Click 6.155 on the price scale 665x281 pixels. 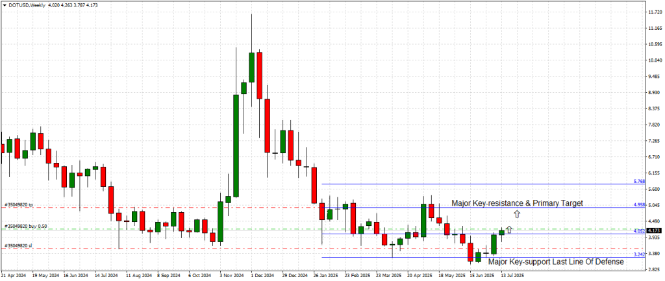pyautogui.click(x=655, y=173)
